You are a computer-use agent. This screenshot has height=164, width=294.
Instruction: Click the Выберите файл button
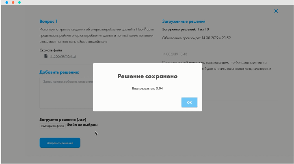point(52,126)
